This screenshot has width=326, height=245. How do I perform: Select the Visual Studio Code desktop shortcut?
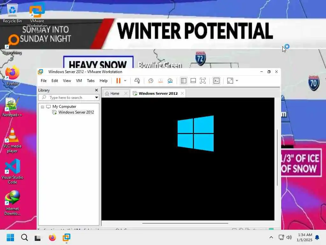[12, 172]
